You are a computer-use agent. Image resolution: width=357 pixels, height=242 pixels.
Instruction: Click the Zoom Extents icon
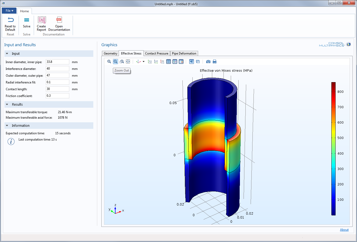coord(128,62)
